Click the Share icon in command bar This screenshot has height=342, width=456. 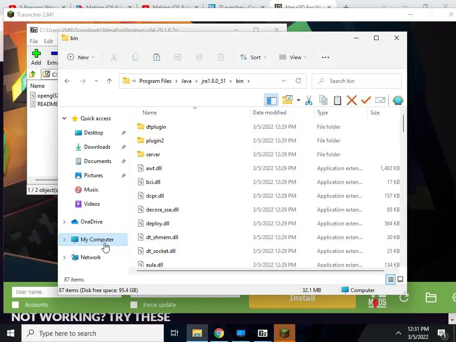point(199,57)
